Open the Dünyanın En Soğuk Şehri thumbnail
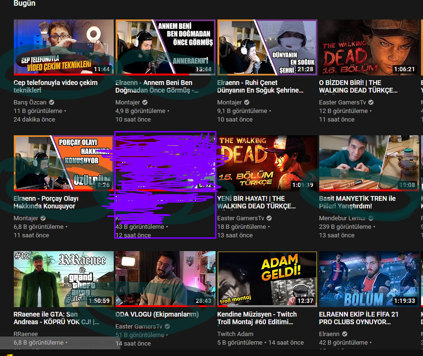423x356 pixels. coord(267,47)
